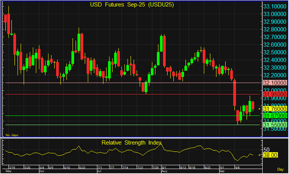Click the arrow marker beside 31.76000
The width and height of the screenshot is (289, 174).
point(260,109)
